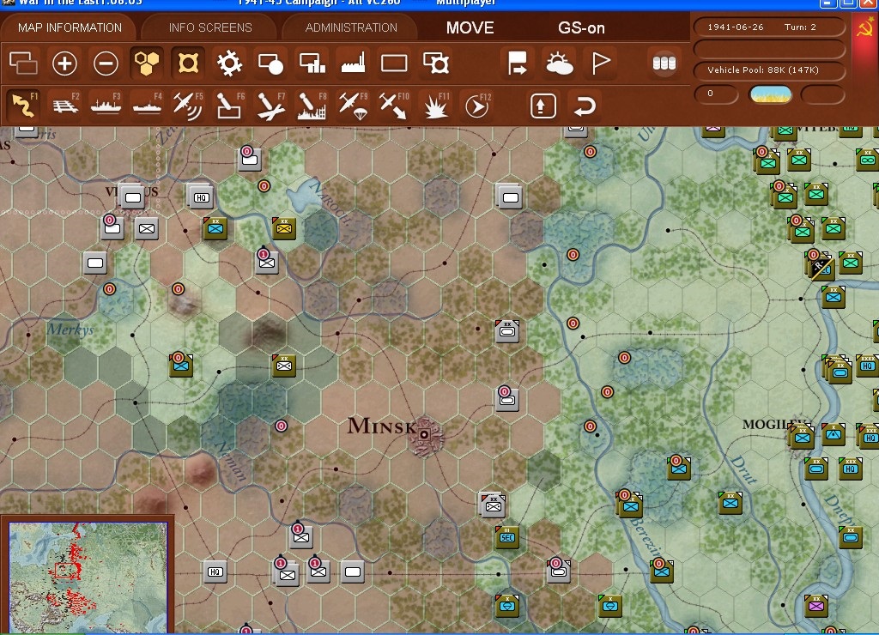Click the Turn: 2 label
This screenshot has height=635, width=879.
point(800,27)
